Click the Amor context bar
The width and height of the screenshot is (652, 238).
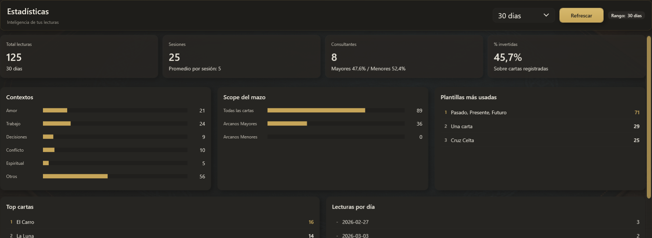tap(115, 110)
